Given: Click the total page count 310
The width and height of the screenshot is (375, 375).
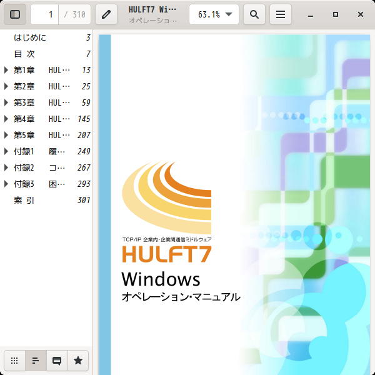Looking at the screenshot, I should pyautogui.click(x=75, y=14).
